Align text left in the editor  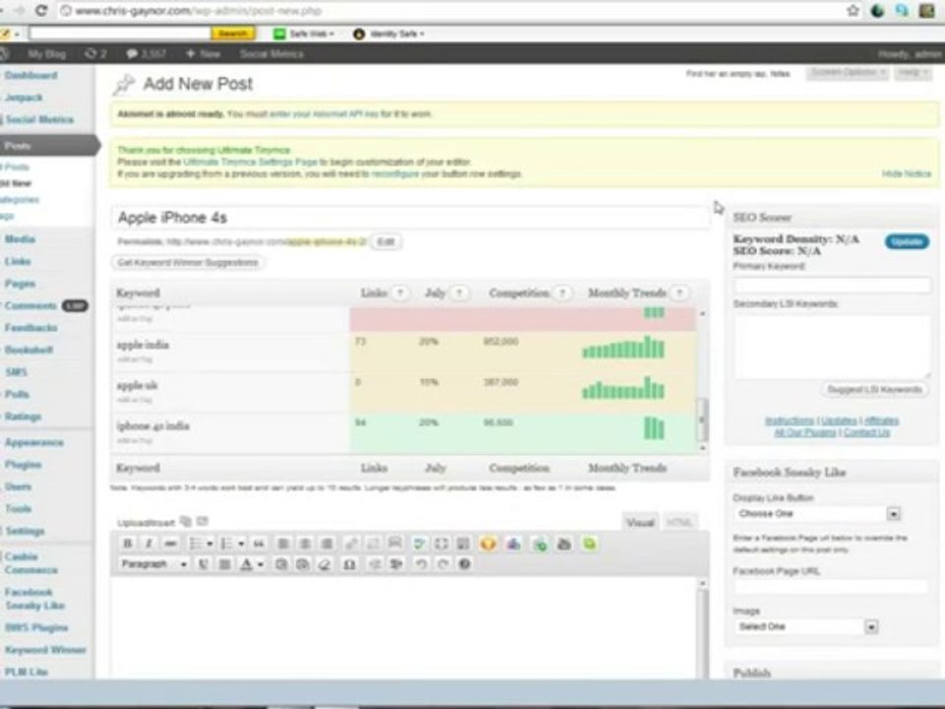tap(283, 544)
